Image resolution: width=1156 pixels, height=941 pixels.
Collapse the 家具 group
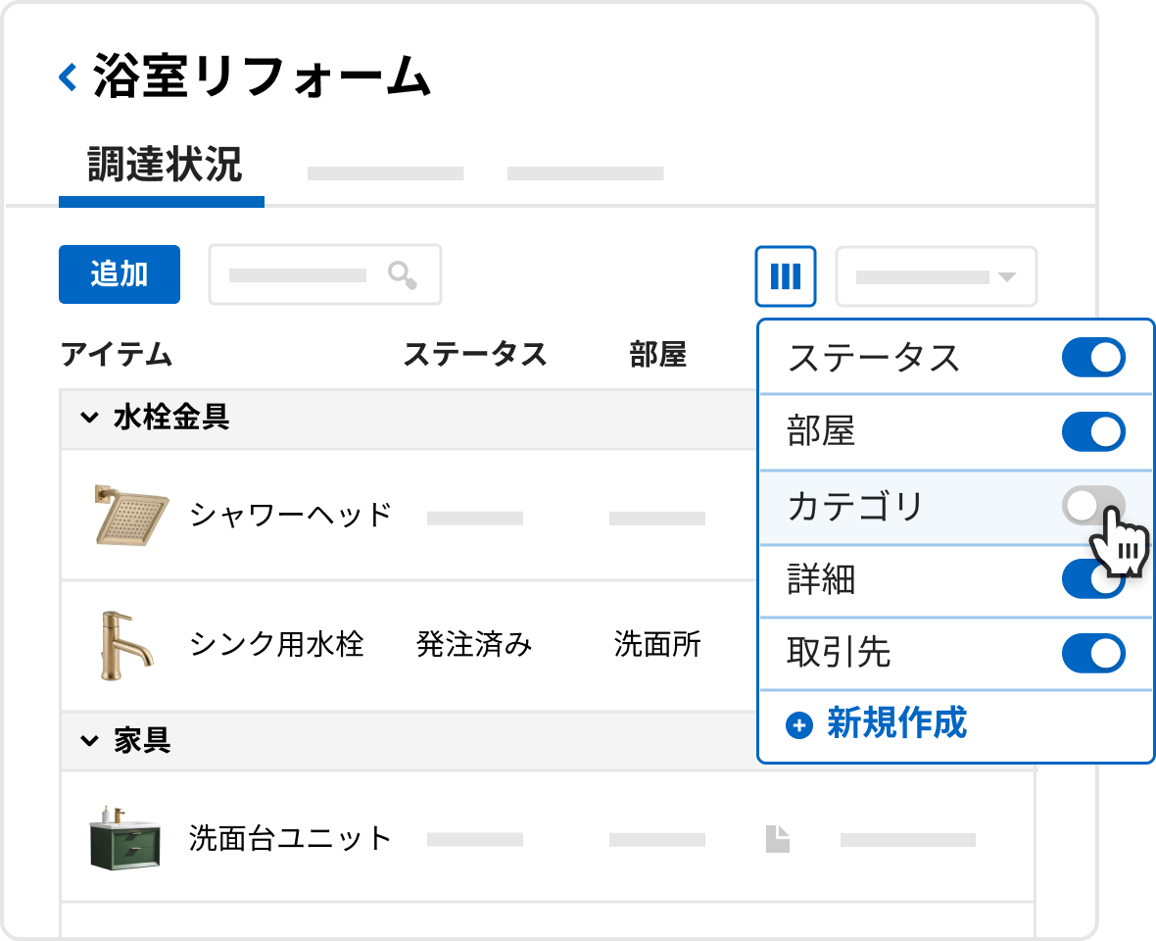89,741
